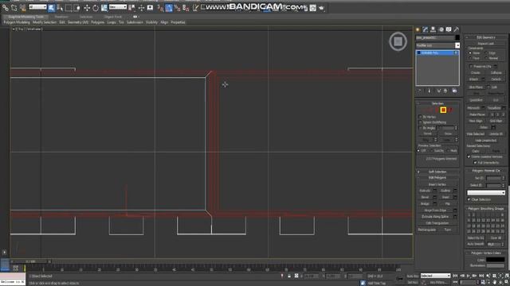This screenshot has width=510, height=286.
Task: Select the Polygon sub-object level icon
Action: (x=443, y=110)
